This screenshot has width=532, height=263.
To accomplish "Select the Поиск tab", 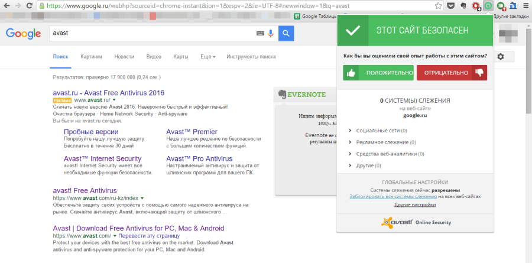I will [x=61, y=57].
